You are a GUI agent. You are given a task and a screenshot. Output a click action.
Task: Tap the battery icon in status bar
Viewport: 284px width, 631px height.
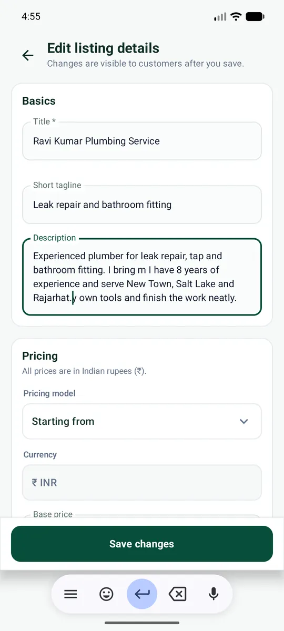pos(255,17)
